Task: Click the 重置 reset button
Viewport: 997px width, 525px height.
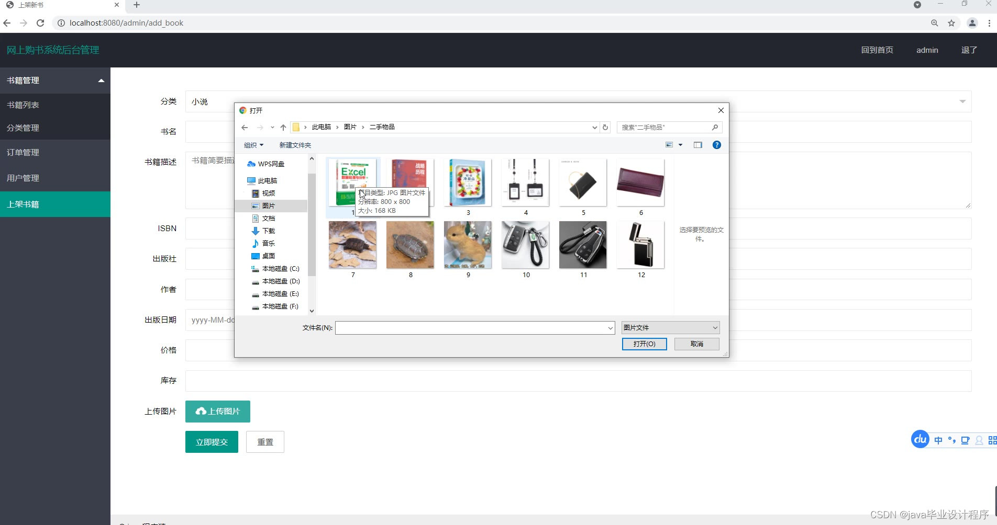Action: (265, 442)
